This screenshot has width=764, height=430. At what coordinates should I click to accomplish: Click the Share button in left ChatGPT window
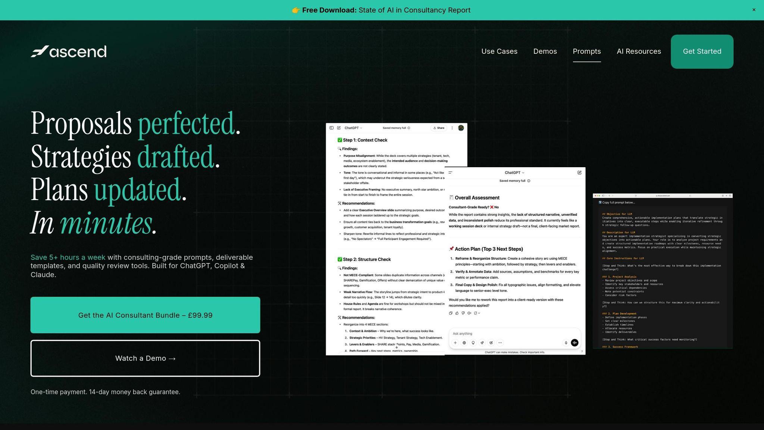pos(439,128)
